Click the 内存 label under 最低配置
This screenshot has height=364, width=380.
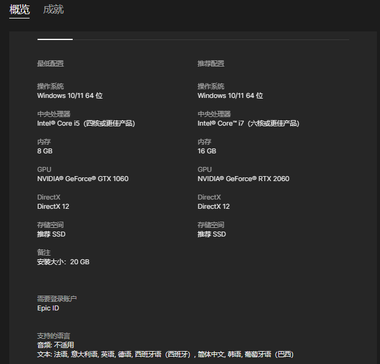44,142
